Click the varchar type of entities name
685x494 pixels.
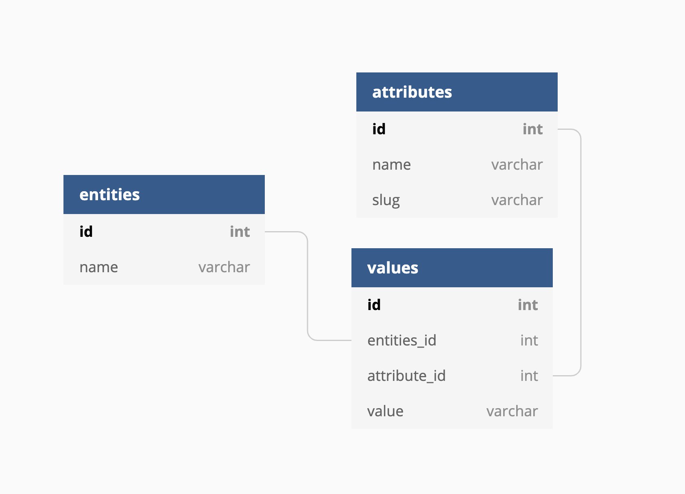click(224, 267)
